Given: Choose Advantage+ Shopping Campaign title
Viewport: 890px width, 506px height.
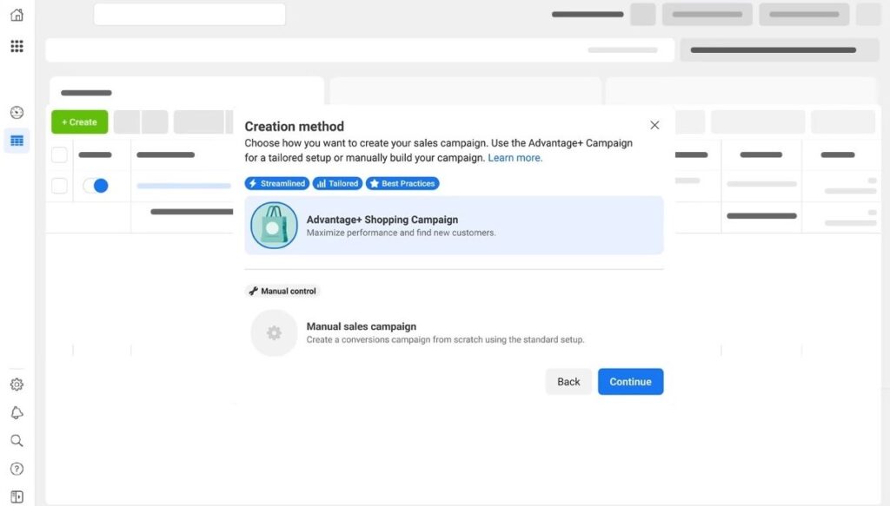Looking at the screenshot, I should [x=382, y=220].
